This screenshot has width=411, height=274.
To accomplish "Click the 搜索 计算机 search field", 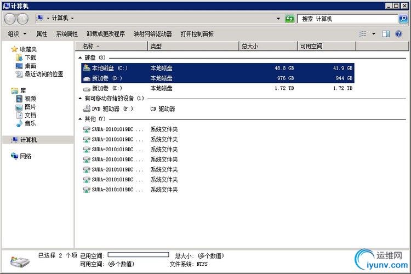I will point(348,19).
